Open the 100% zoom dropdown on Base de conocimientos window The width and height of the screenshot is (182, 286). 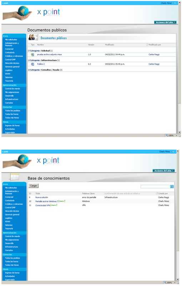[175, 283]
